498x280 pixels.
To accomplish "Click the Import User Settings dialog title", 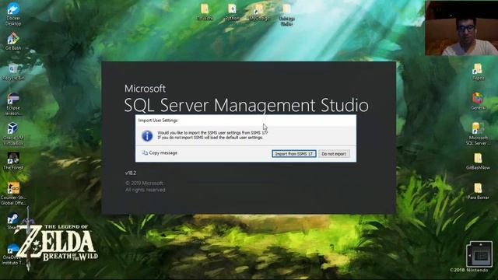I will [158, 121].
